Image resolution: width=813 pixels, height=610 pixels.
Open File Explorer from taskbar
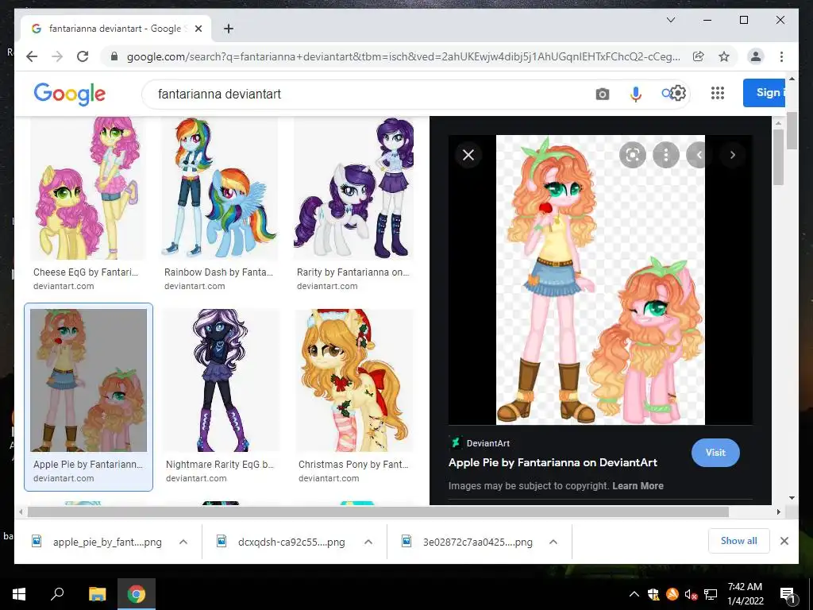point(97,594)
